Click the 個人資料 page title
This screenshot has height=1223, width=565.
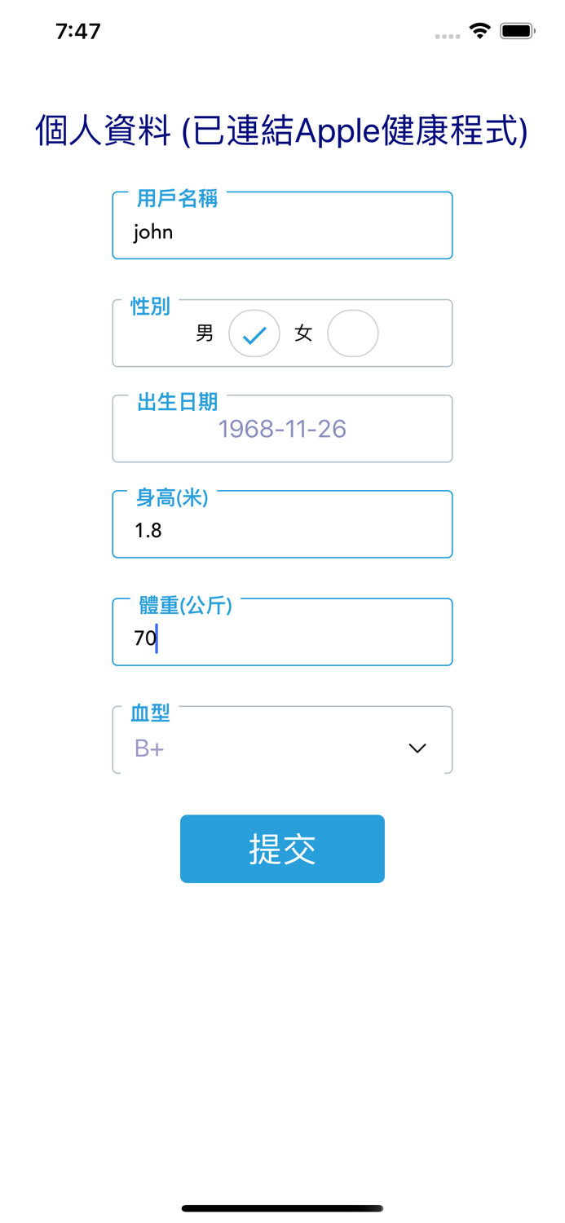pyautogui.click(x=282, y=128)
